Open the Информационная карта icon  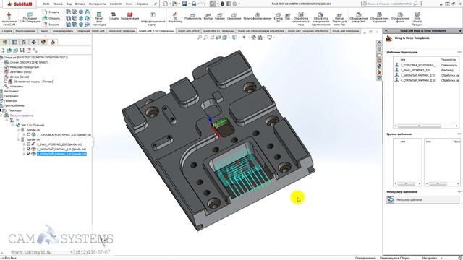(153, 14)
